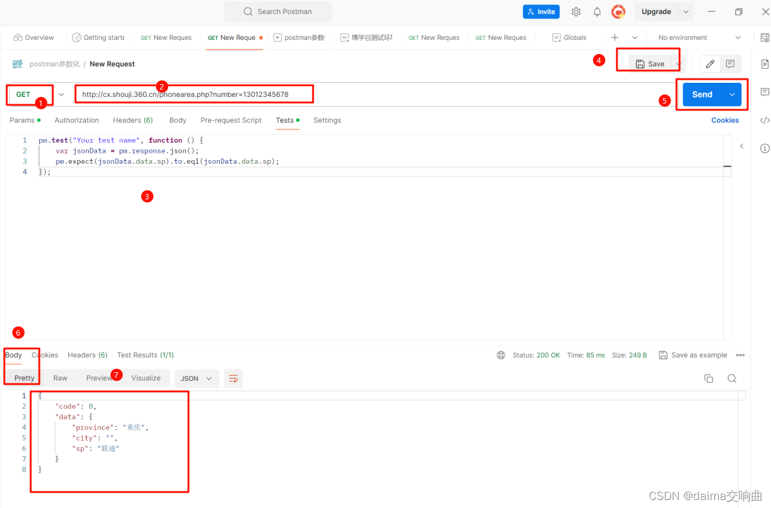The width and height of the screenshot is (771, 508).
Task: Open the notifications bell
Action: coord(597,12)
